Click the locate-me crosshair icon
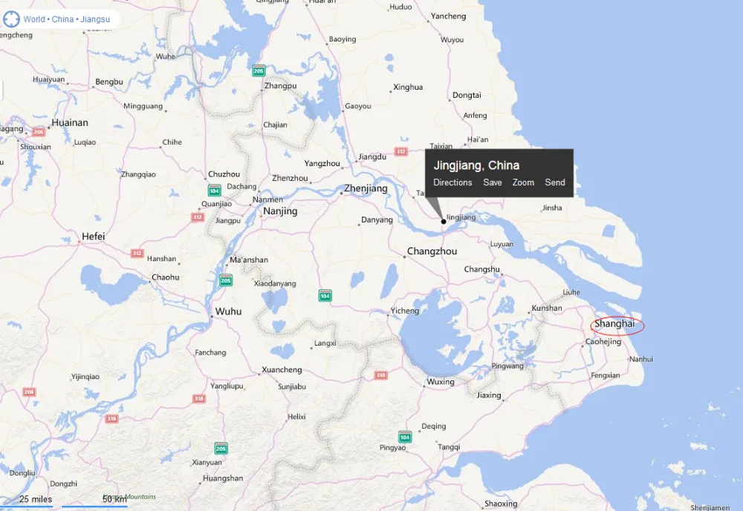This screenshot has height=511, width=743. pyautogui.click(x=11, y=19)
